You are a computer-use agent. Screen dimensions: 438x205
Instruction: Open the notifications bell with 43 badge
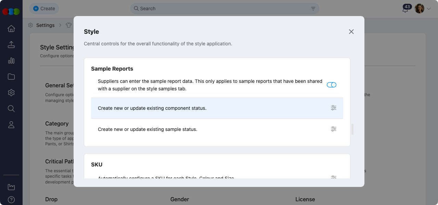405,9
